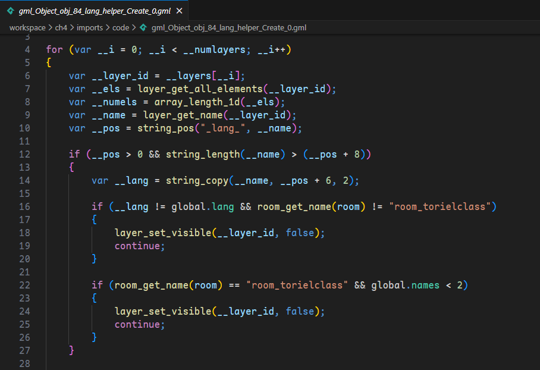Expand breadcrumb chevron after ch4

72,27
